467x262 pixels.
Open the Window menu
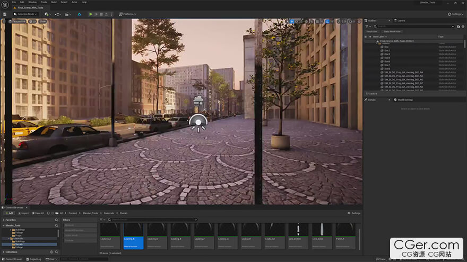[32, 2]
